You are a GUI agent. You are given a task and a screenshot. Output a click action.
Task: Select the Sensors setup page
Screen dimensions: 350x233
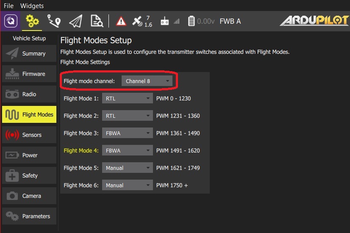[29, 135]
